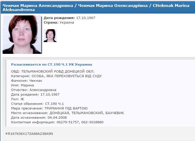Click the 'Дата исчезновения: 04.04.2008' line
Screen dimensions: 195x141
coord(39,118)
